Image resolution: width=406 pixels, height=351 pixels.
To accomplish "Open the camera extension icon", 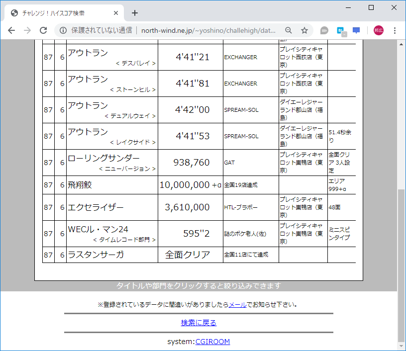I will click(324, 30).
